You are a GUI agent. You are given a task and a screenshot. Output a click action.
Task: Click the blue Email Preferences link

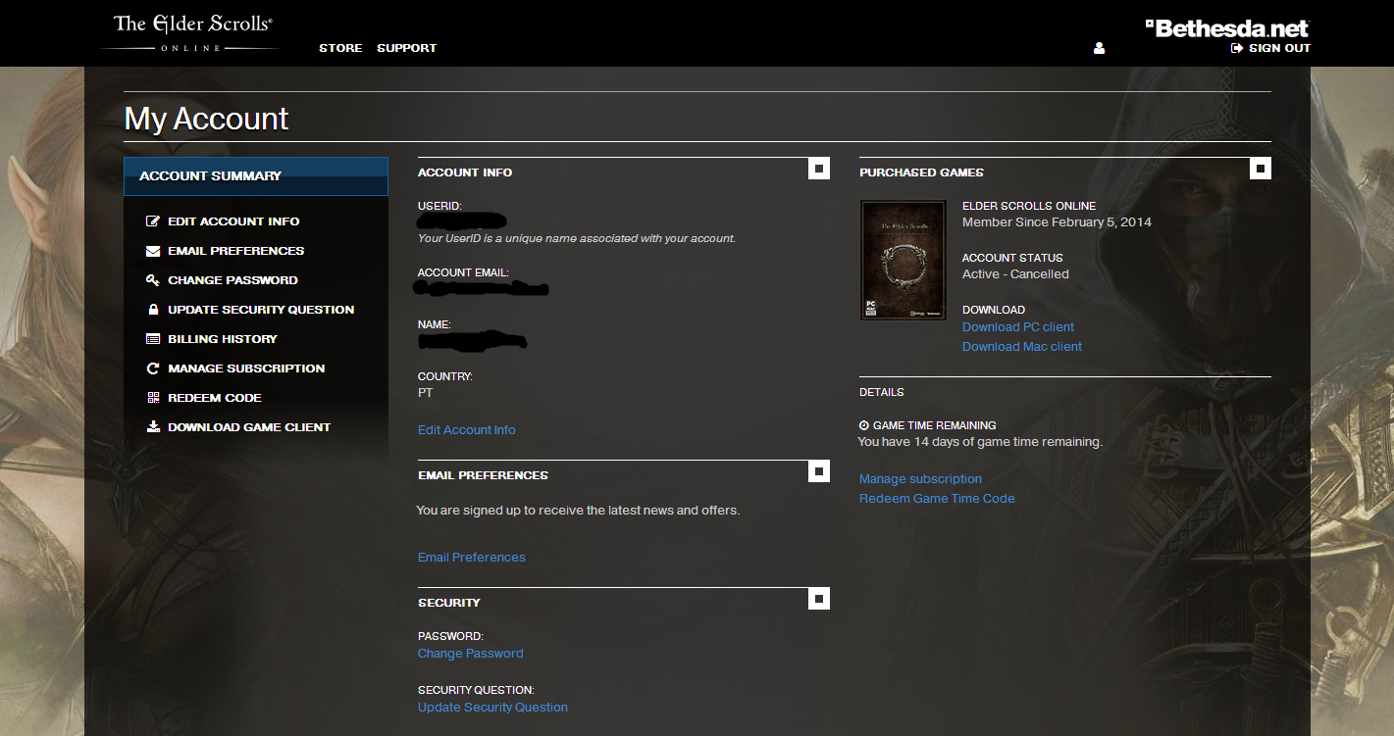472,558
